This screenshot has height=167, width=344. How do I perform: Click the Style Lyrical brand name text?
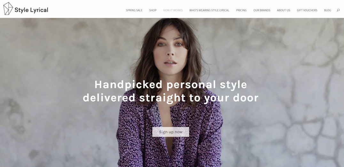[31, 10]
